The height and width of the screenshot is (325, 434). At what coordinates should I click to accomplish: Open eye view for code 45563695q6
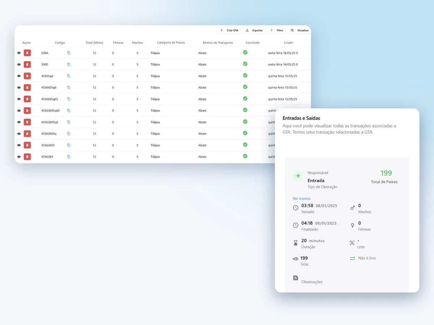pyautogui.click(x=19, y=122)
